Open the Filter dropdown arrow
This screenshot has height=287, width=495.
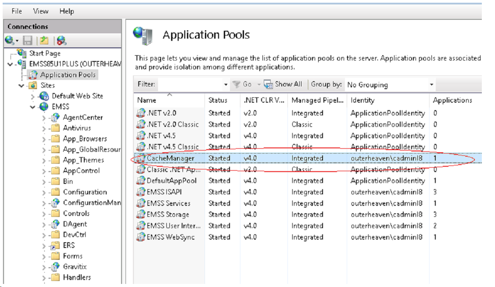(226, 85)
